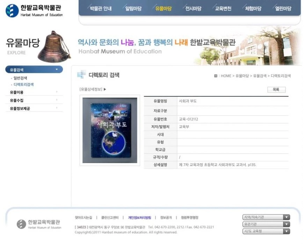Viewport: 304px width, 244px height.
Task: Click the Hanbat Museum of Education header logo
Action: (x=34, y=10)
